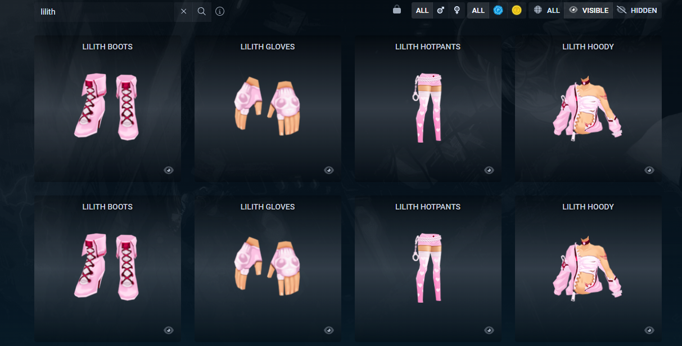Switch to HIDDEN items filter
Viewport: 682px width, 346px height.
point(637,11)
